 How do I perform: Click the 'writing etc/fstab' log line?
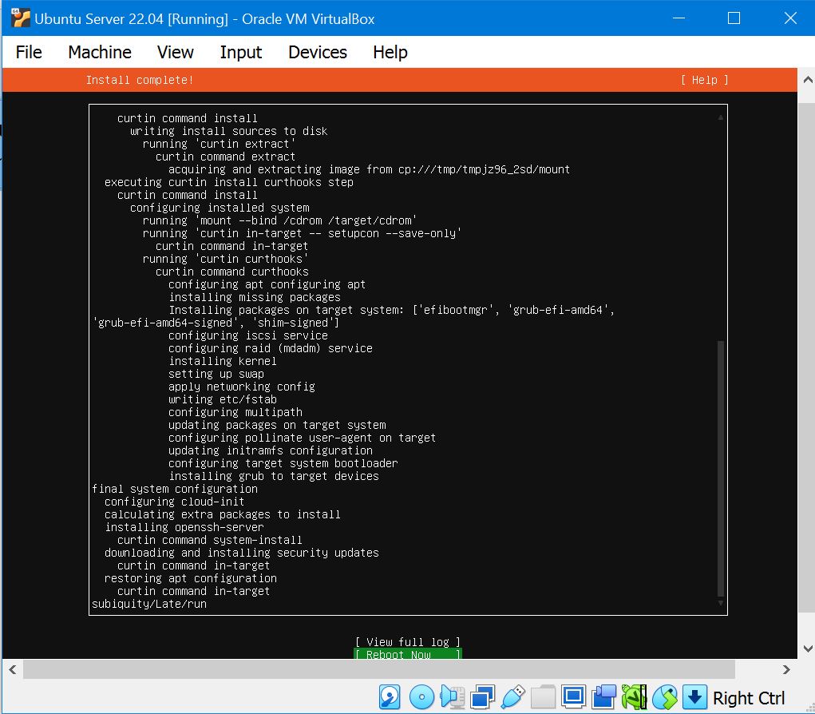(x=223, y=399)
